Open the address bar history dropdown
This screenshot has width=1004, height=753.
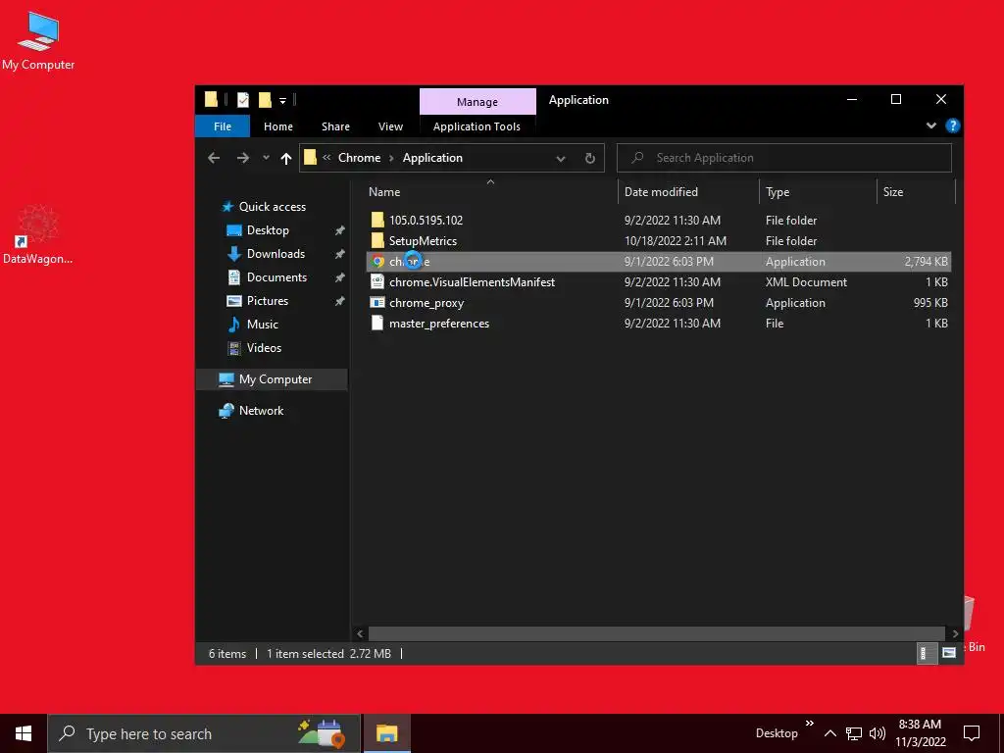point(561,159)
